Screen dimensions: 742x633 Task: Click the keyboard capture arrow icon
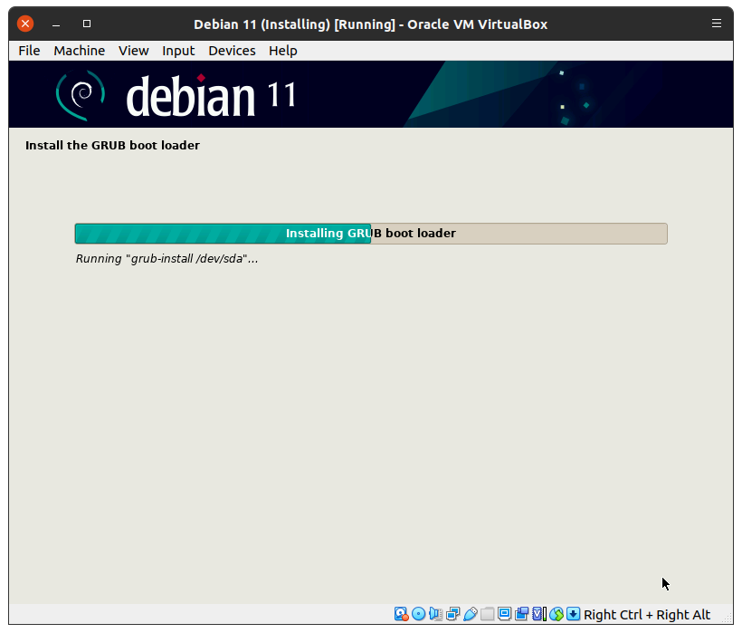(574, 614)
